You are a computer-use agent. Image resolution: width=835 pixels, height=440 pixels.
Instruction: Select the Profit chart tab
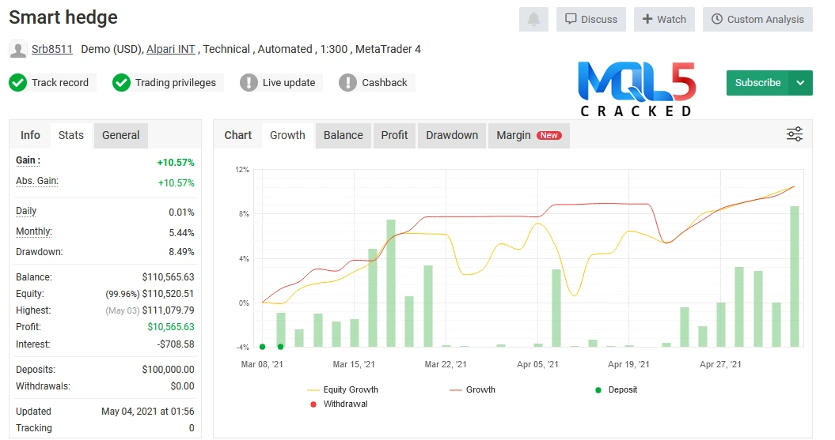click(395, 135)
